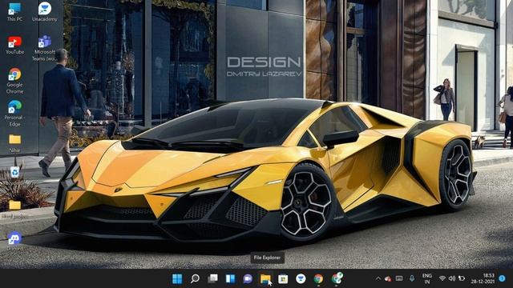The image size is (513, 288).
Task: Select Personal - Edge desktop shortcut
Action: coord(14,114)
